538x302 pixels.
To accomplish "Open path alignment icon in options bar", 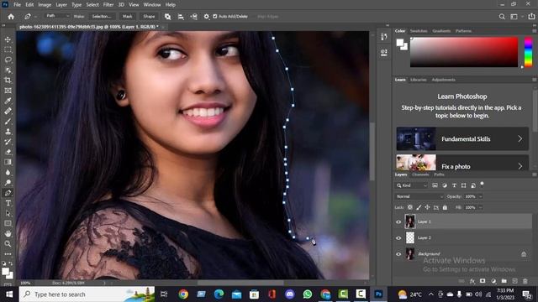I will pyautogui.click(x=181, y=17).
